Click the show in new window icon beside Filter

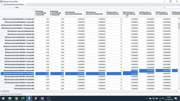point(10,8)
